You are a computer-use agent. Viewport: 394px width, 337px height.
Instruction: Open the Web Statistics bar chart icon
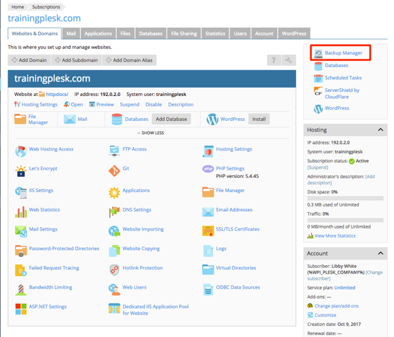21,212
